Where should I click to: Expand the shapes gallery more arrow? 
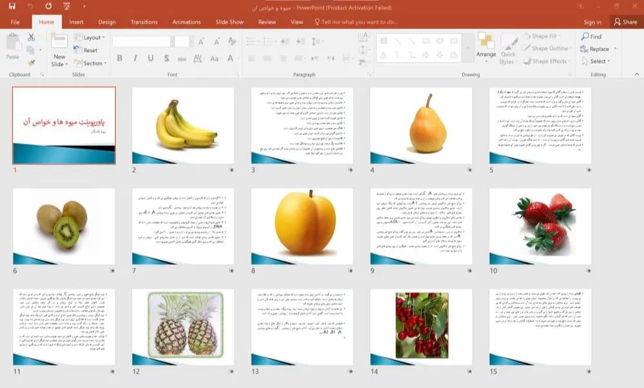(x=468, y=48)
